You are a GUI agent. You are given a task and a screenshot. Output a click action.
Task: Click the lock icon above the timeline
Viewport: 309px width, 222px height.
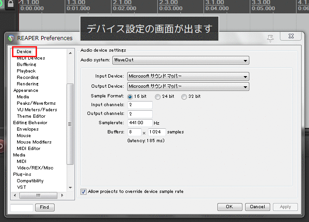(x=10, y=3)
